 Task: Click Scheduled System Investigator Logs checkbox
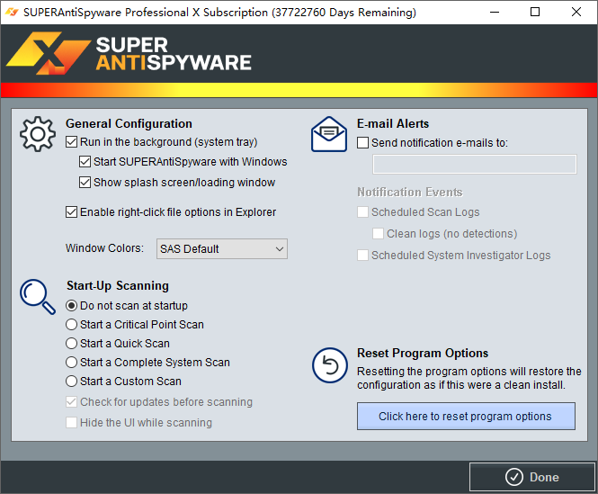point(362,255)
